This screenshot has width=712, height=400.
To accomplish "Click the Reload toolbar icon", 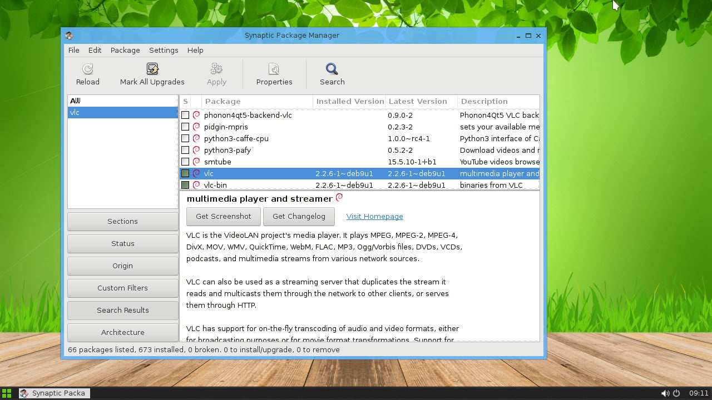I will click(x=87, y=69).
